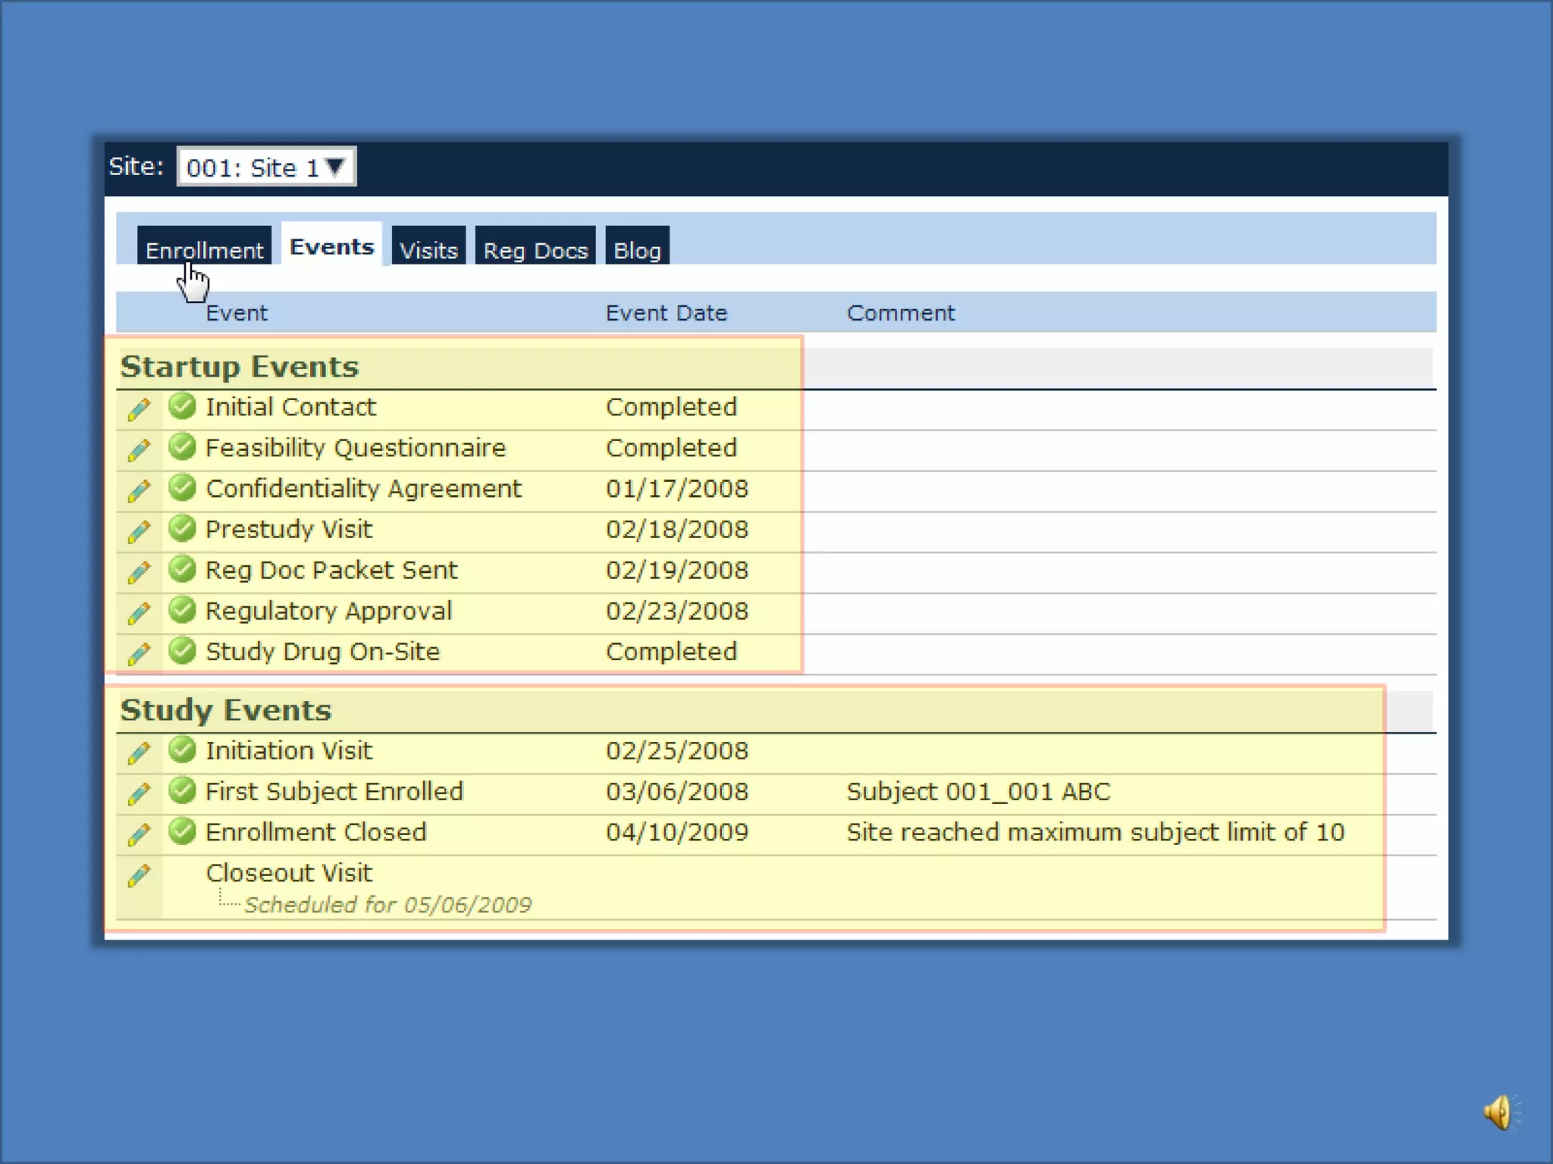Click the speaker audio icon

click(x=1499, y=1112)
